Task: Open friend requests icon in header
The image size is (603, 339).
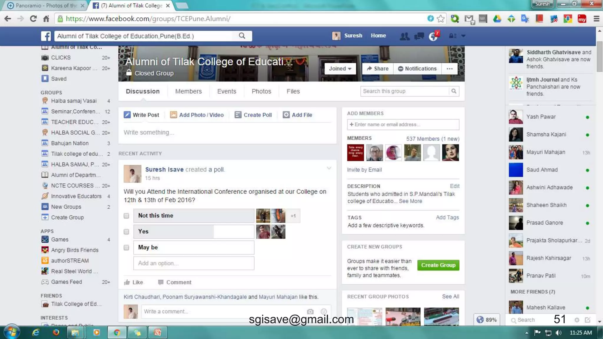Action: (x=405, y=36)
